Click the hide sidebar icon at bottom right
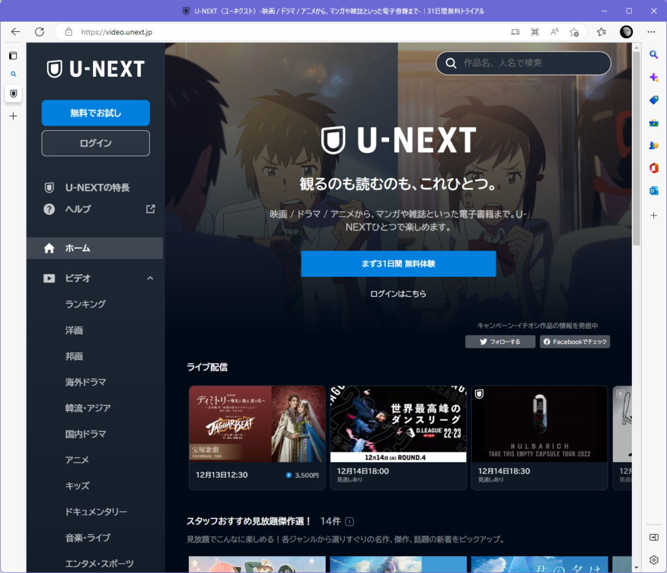The image size is (667, 573). tap(654, 537)
